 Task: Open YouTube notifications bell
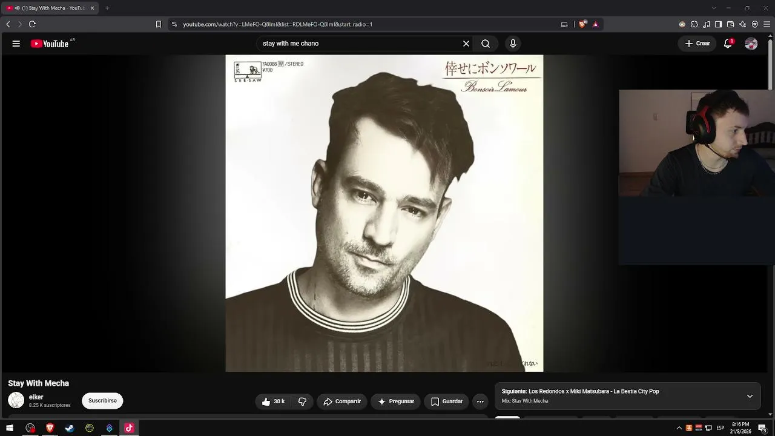pos(728,44)
